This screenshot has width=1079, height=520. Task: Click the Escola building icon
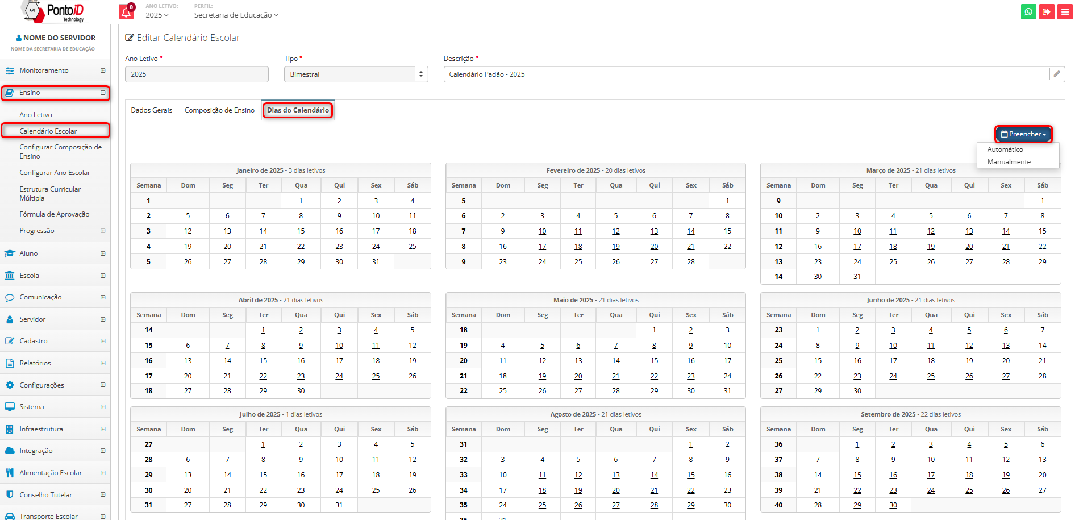coord(10,276)
